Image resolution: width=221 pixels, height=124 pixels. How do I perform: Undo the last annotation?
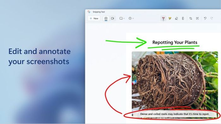205,18
